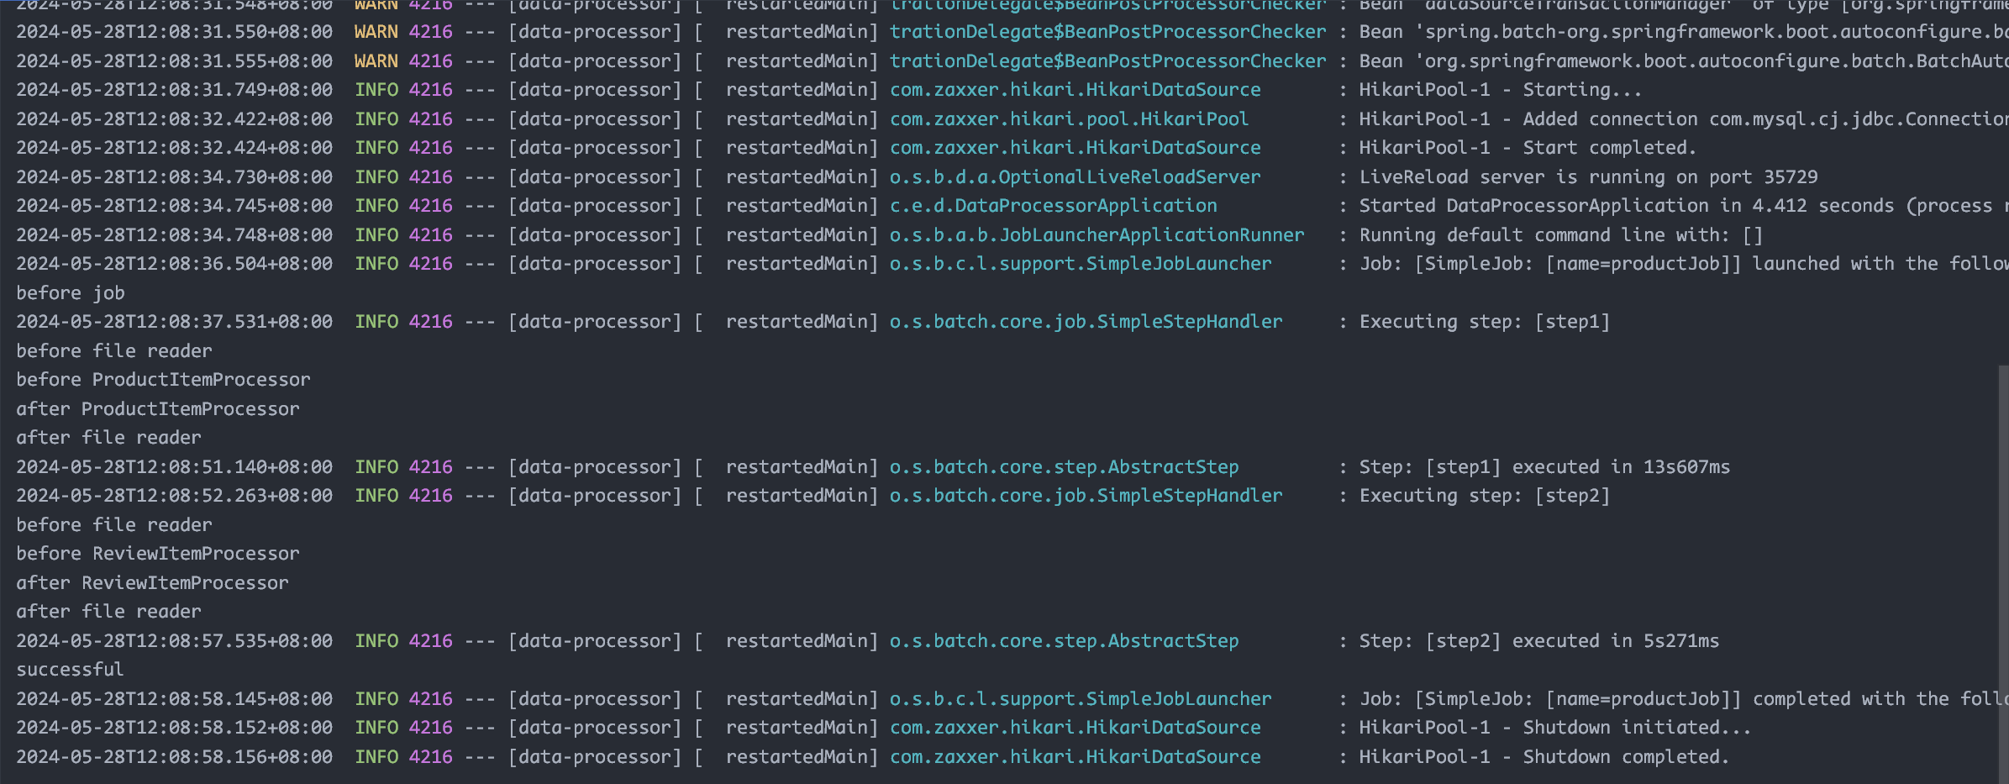Viewport: 2009px width, 784px height.
Task: Click timestamp 2024-05-28T12:08:37.531+08:00
Action: (175, 322)
